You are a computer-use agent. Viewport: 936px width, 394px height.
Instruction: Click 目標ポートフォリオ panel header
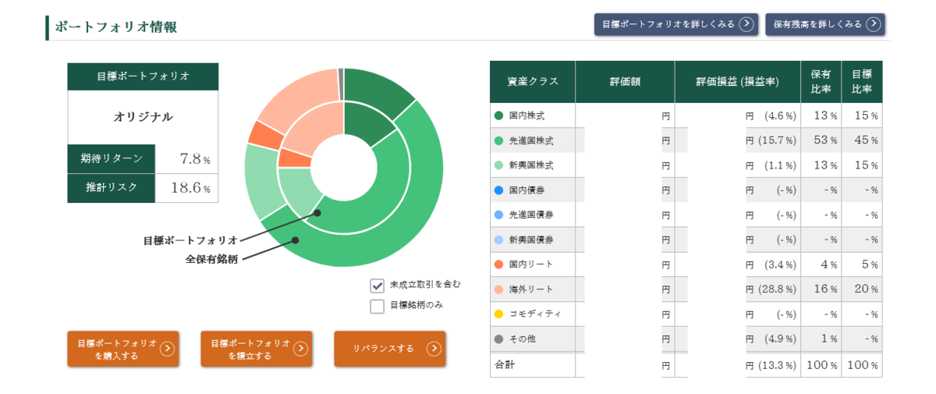[143, 76]
